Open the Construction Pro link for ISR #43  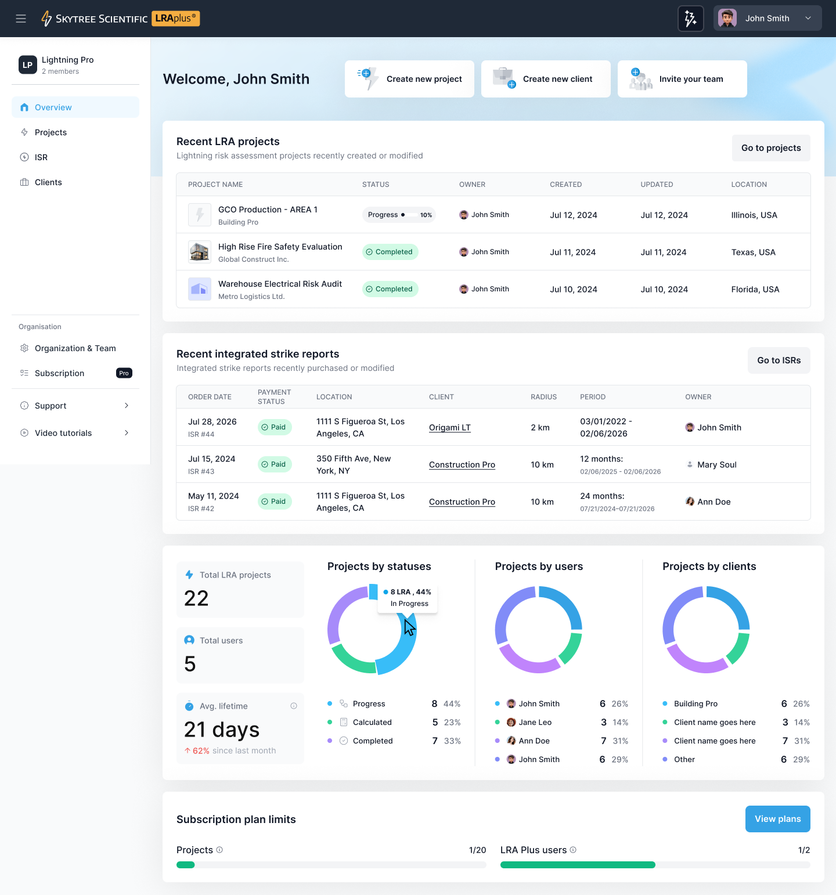click(462, 465)
